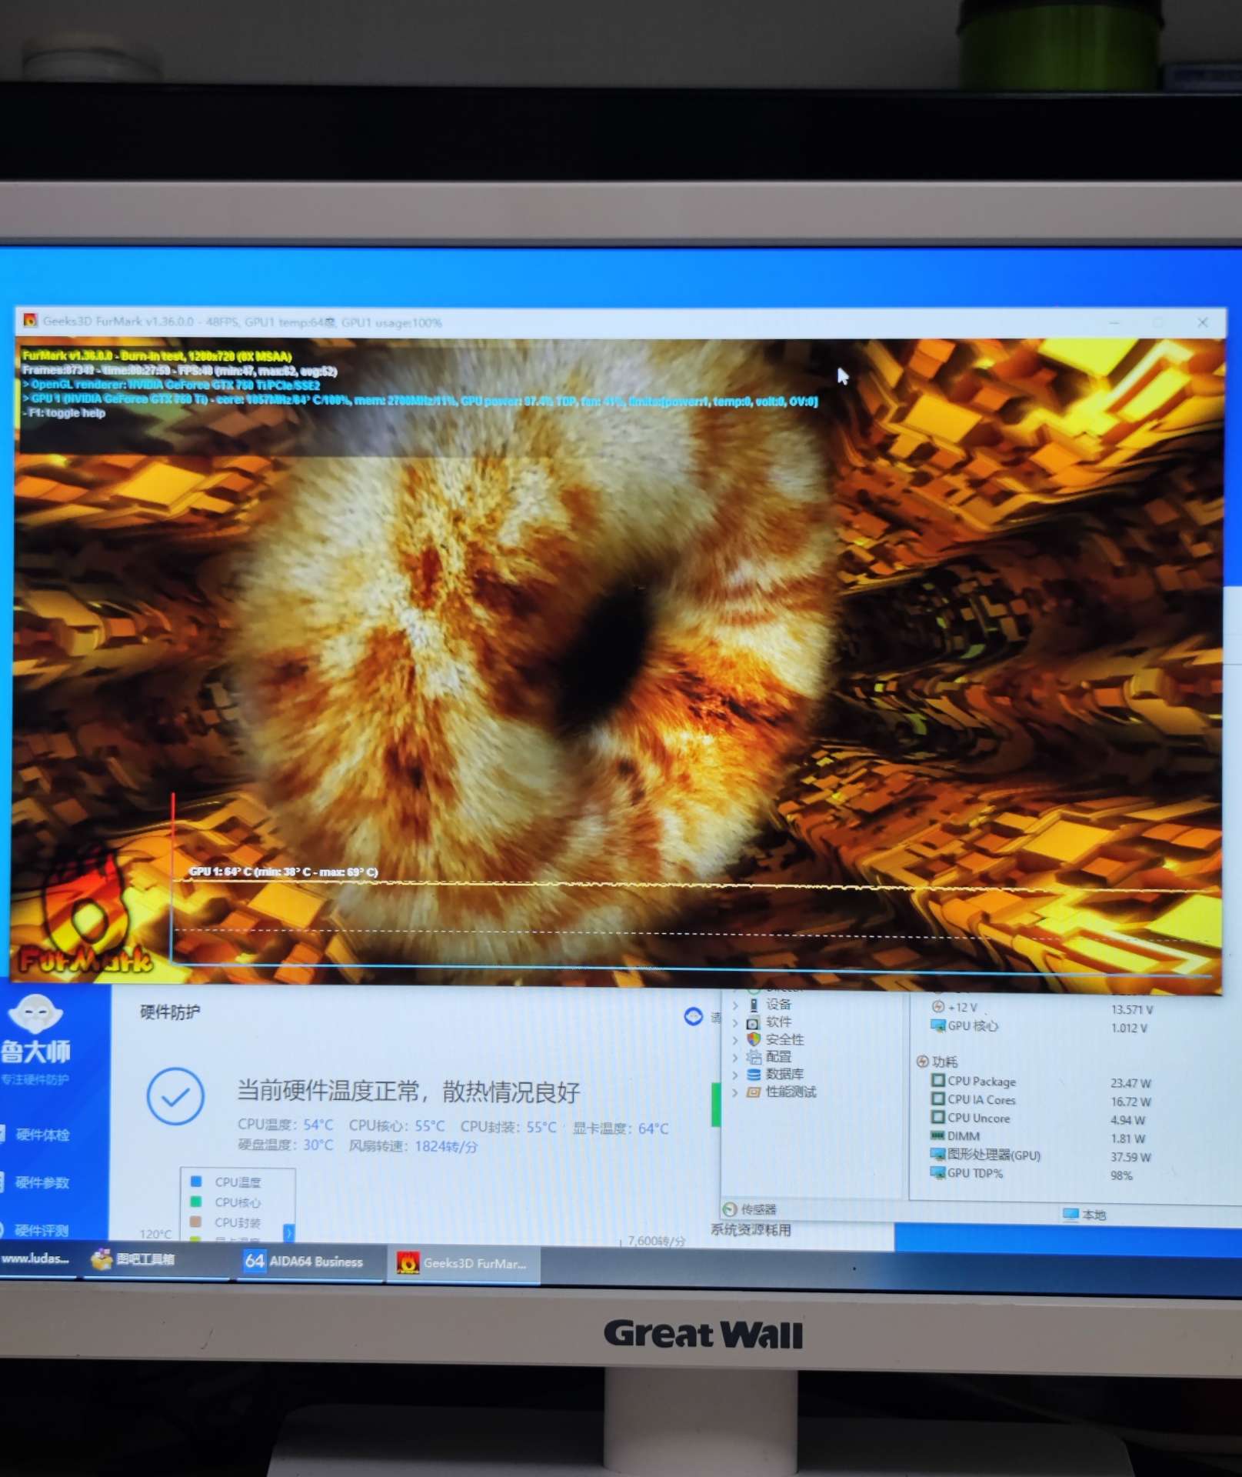The width and height of the screenshot is (1242, 1477).
Task: Click the blue checkmark temperature status icon
Action: click(x=175, y=1096)
